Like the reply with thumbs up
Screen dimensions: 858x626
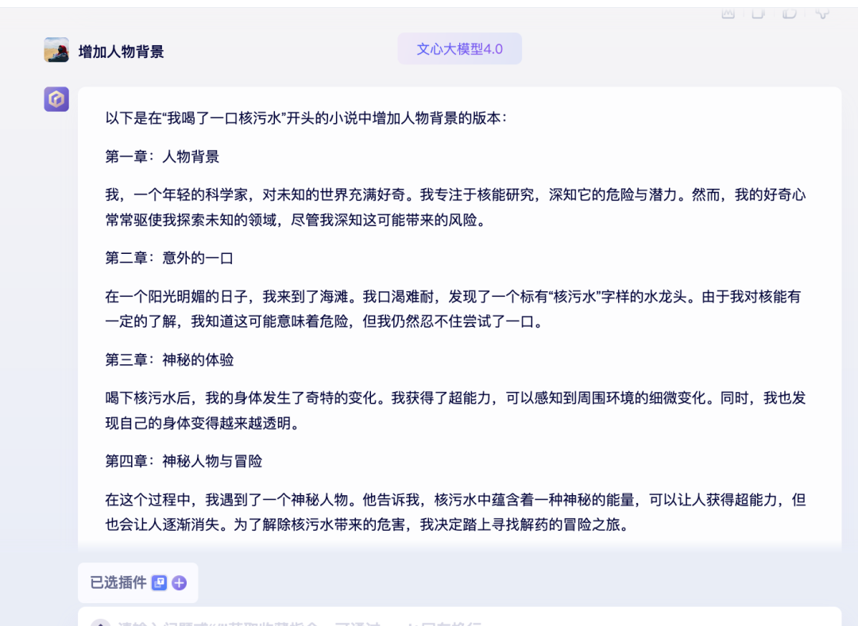[x=790, y=13]
